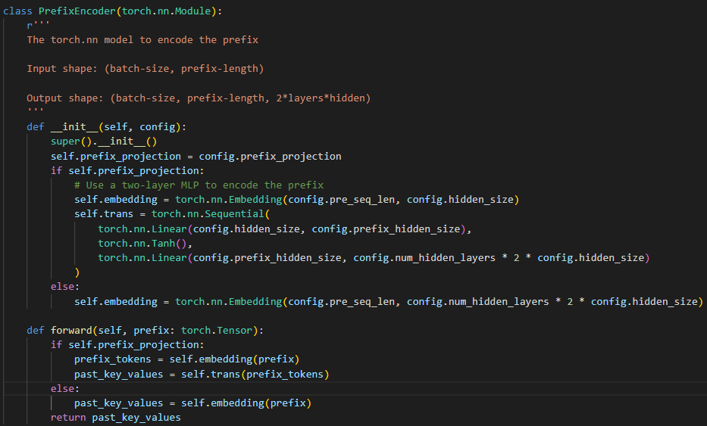Click the comment '# Use a two-layer MLP to encode the prefix'

[x=199, y=185]
